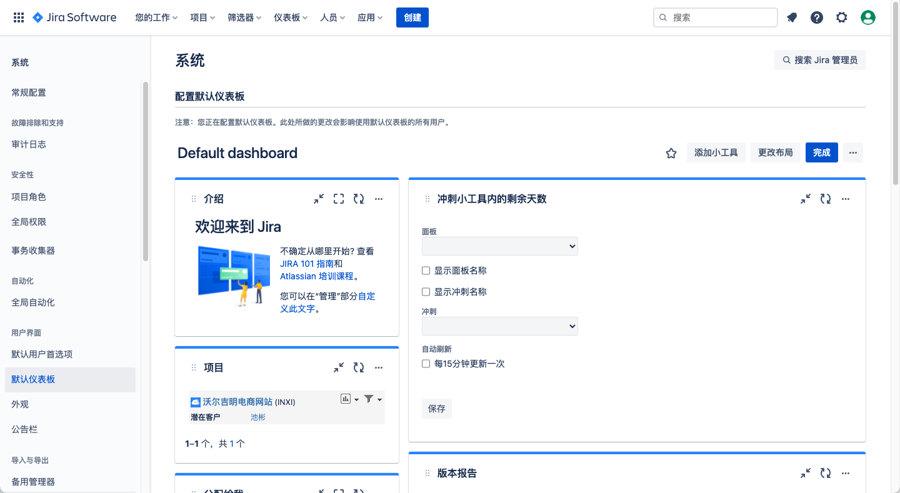This screenshot has height=493, width=900.
Task: Refresh the 版本报告 gadget
Action: coord(826,474)
